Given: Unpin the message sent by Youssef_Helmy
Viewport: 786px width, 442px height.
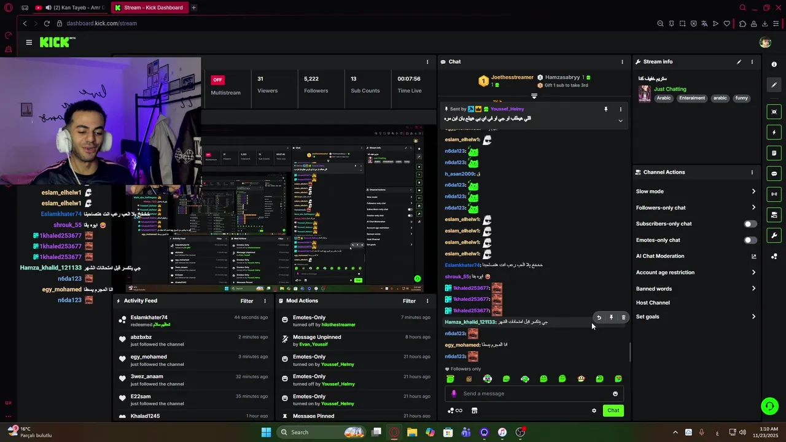Looking at the screenshot, I should 605,109.
